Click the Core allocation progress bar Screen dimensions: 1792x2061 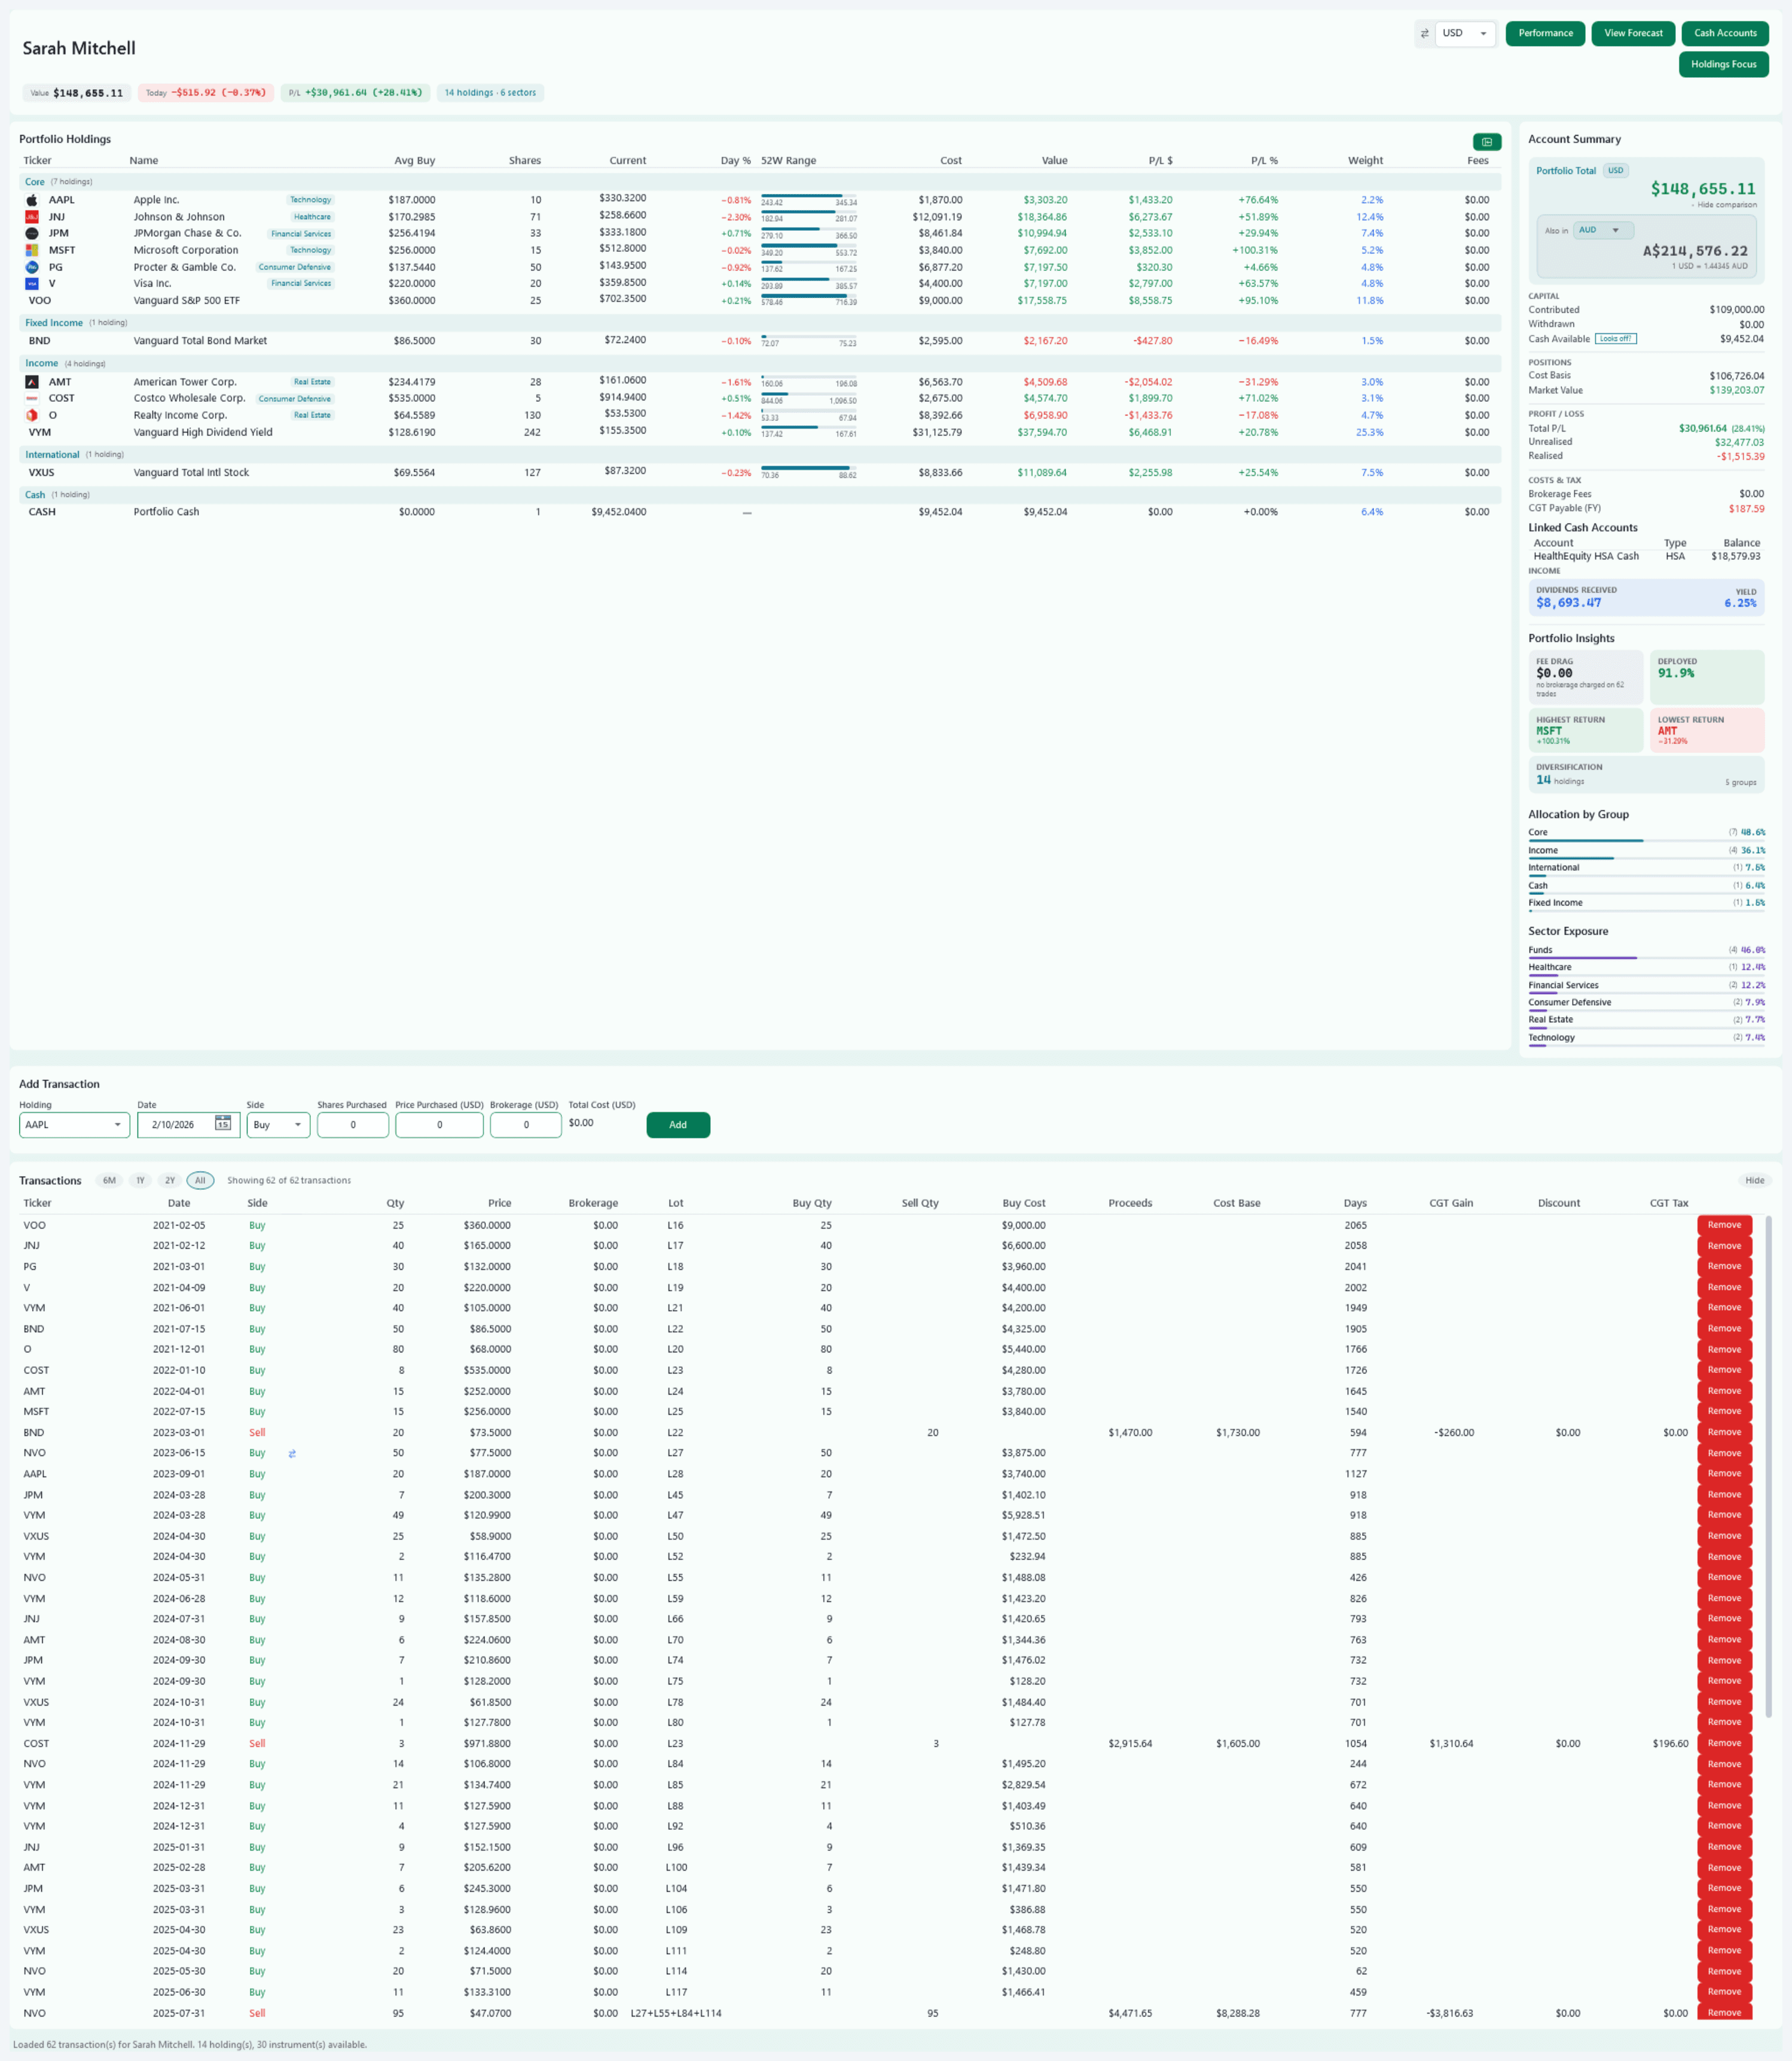(1646, 841)
